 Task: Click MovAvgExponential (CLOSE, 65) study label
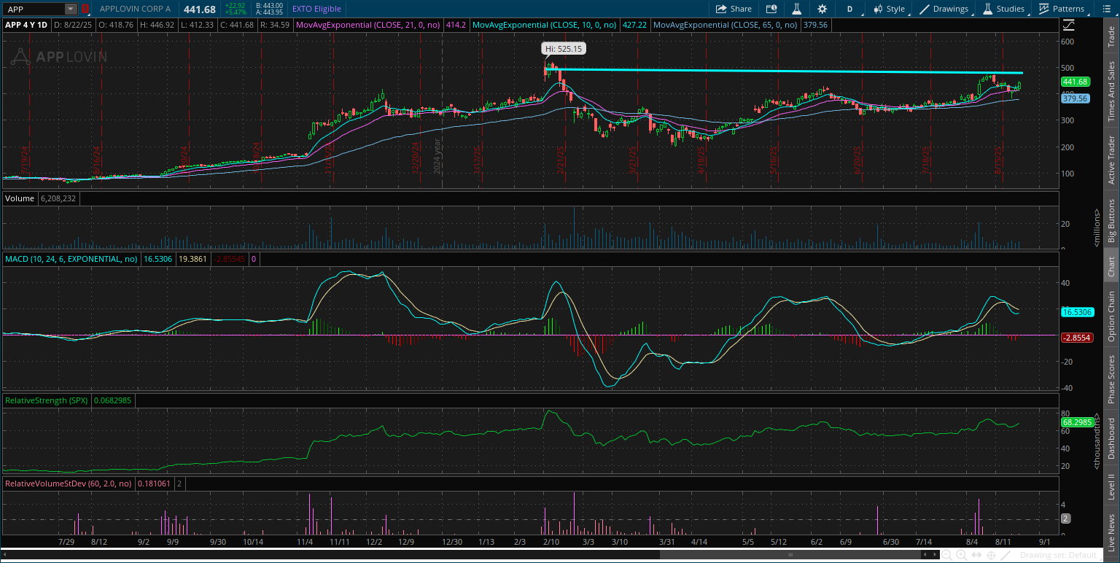pos(725,25)
